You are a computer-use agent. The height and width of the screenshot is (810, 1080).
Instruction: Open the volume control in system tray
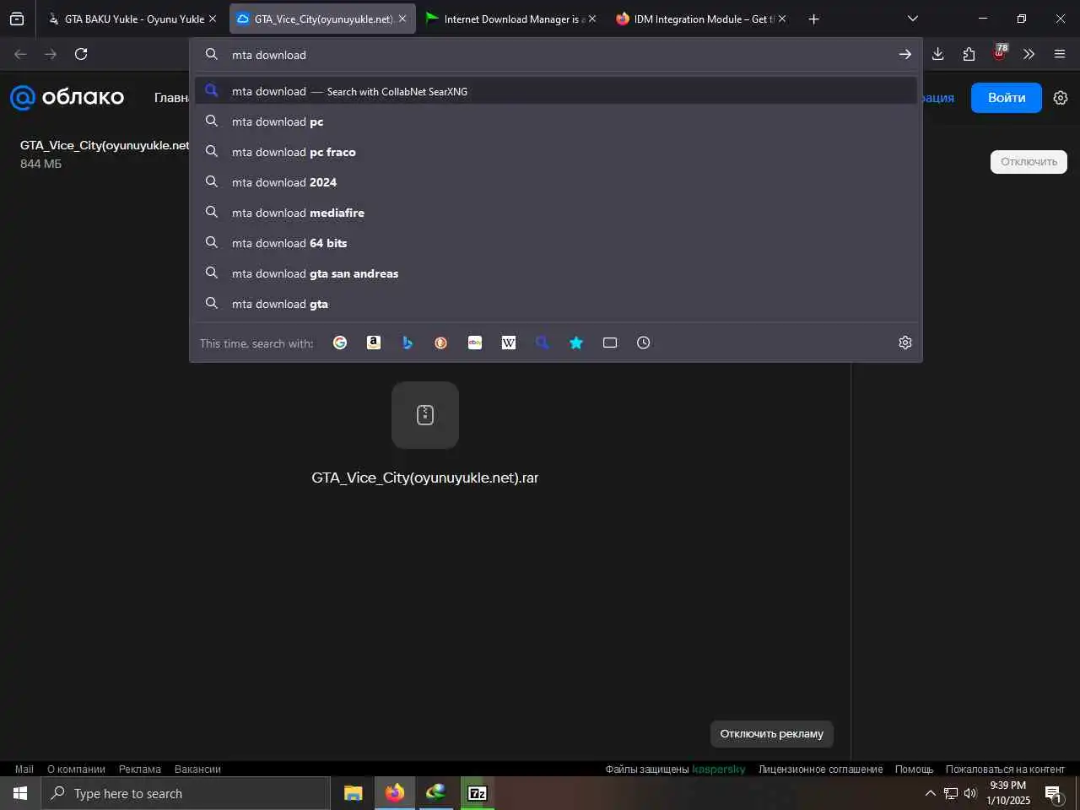970,793
